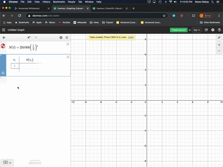Undo the last expression change
The height and width of the screenshot is (167, 223).
29,38
